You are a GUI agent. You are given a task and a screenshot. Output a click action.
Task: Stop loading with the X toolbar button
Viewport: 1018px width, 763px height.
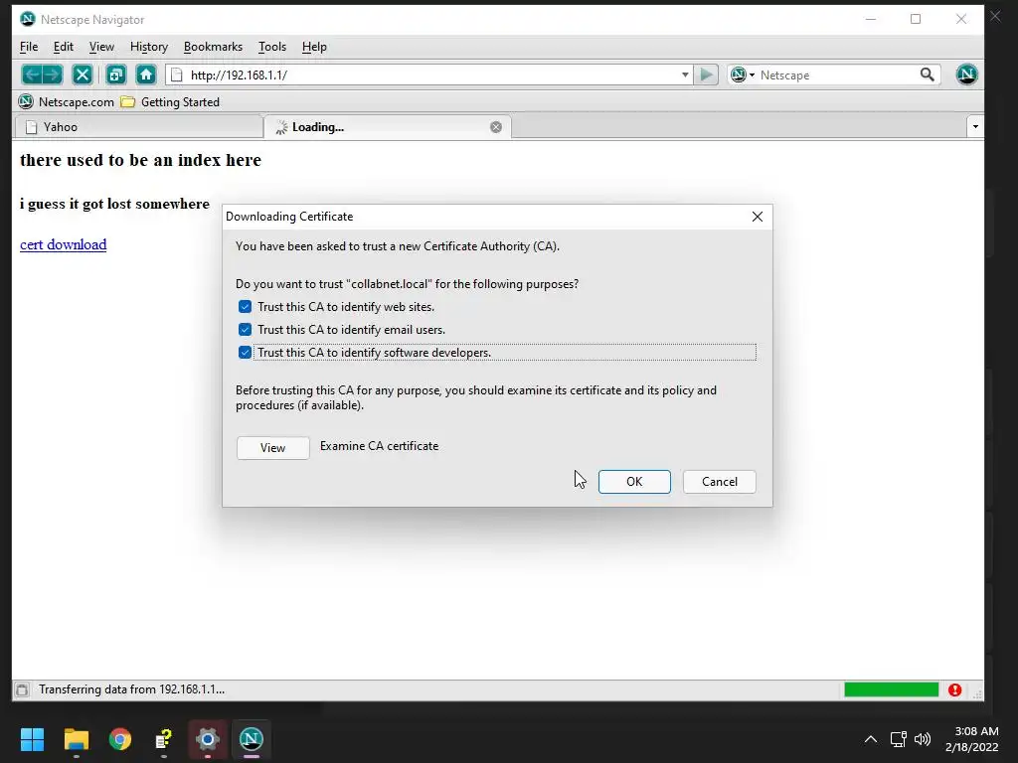click(83, 75)
